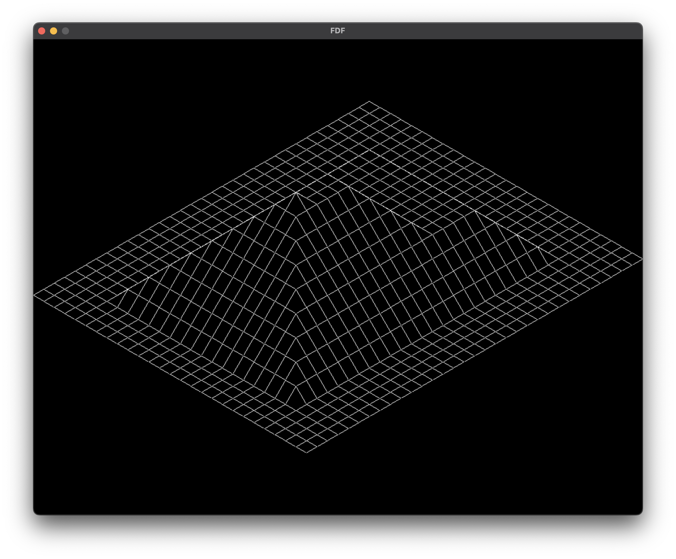
Task: Click empty black area above the wireframe
Action: (193, 80)
